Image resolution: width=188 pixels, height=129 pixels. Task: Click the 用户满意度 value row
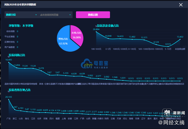pyautogui.click(x=11, y=47)
